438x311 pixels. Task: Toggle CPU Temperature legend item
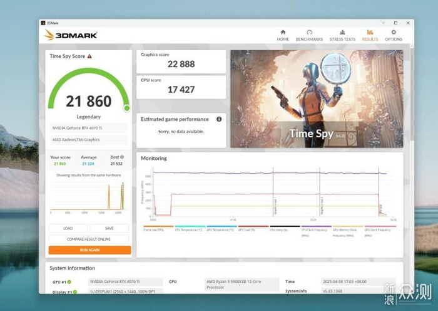pos(190,228)
